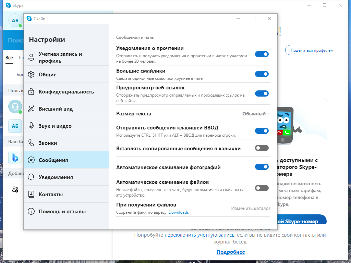Click the add contacts icon in sidebar
The image size is (351, 263).
(15, 190)
